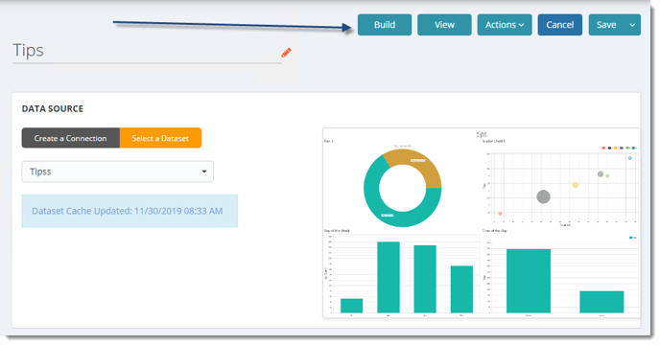The image size is (660, 345).
Task: Expand the Actions dropdown menu
Action: pyautogui.click(x=505, y=25)
